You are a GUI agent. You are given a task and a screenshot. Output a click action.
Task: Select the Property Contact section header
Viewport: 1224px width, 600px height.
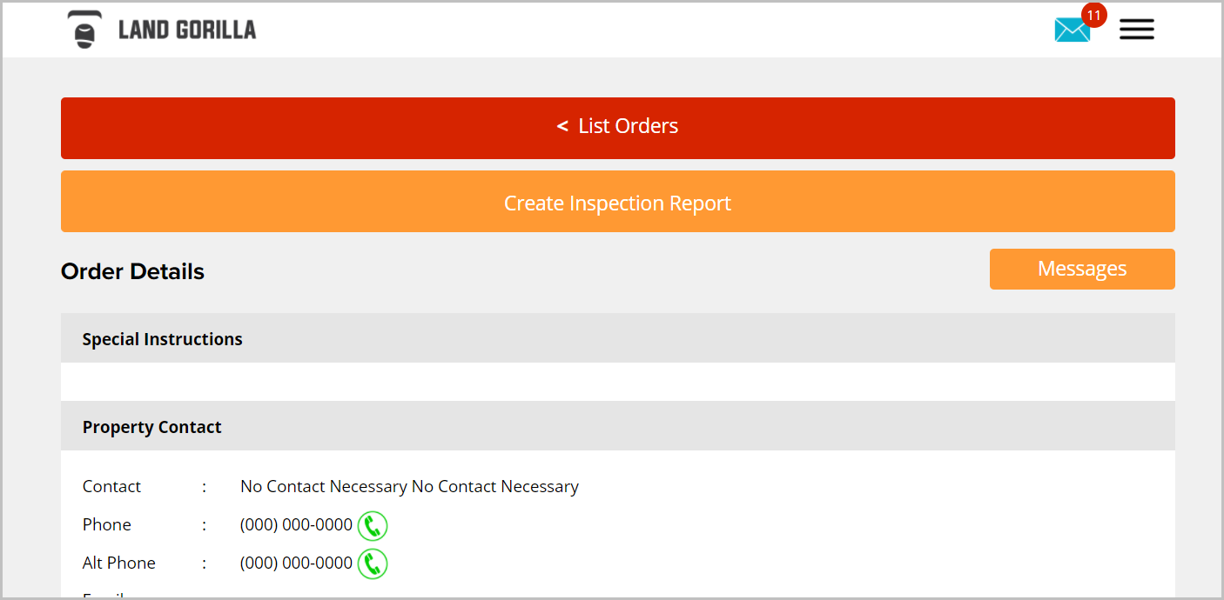[618, 426]
